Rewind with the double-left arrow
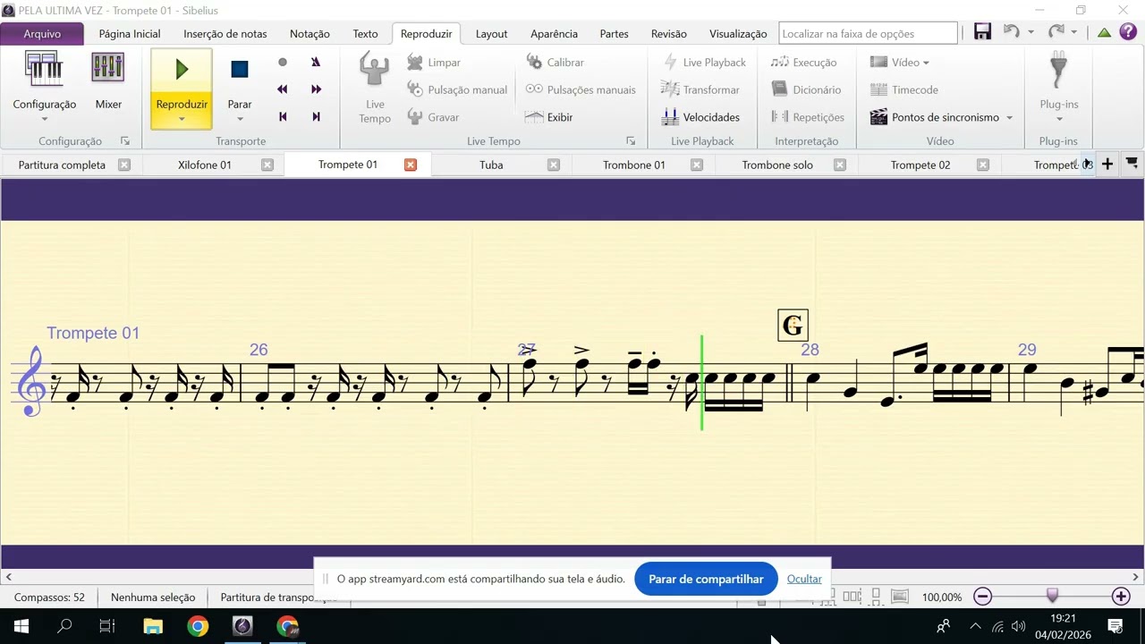Screen dimensions: 1145x644 (283, 89)
